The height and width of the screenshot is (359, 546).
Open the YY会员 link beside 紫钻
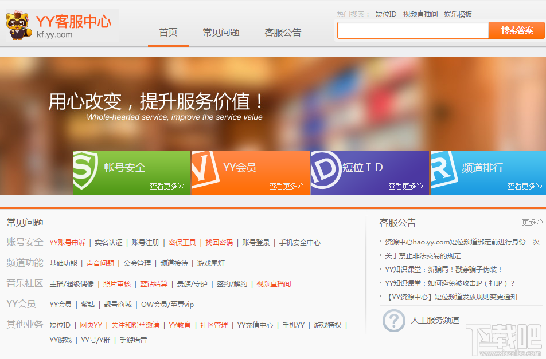coord(61,305)
